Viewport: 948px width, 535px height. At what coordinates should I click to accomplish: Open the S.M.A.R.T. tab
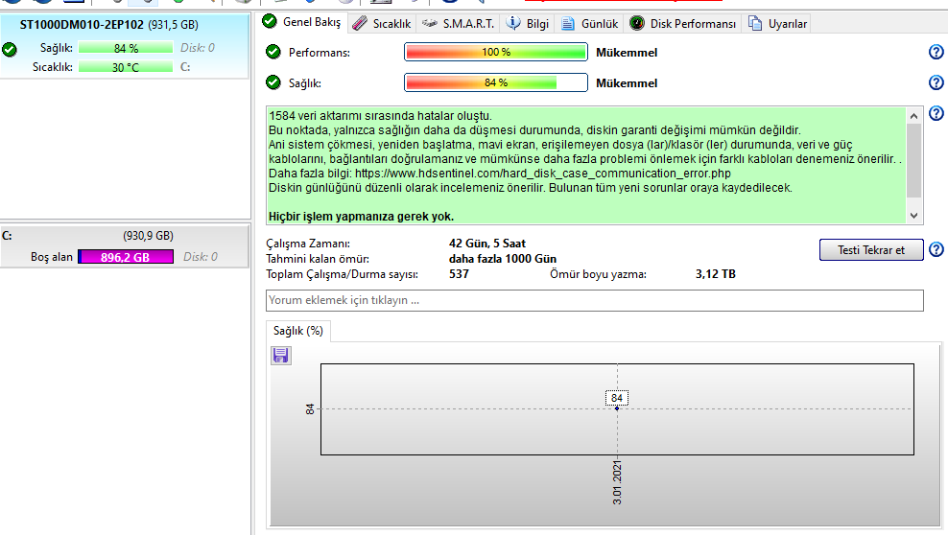pyautogui.click(x=459, y=24)
